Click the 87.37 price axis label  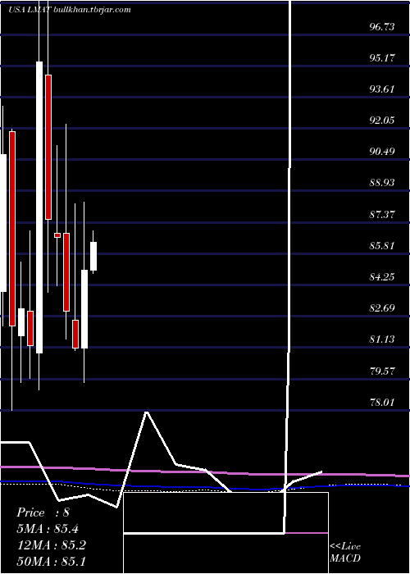pos(382,214)
